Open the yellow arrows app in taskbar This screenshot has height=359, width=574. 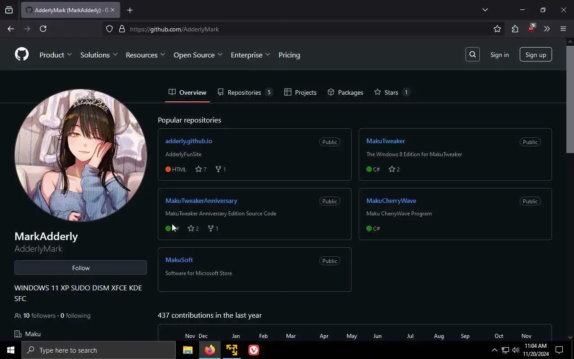tap(232, 350)
